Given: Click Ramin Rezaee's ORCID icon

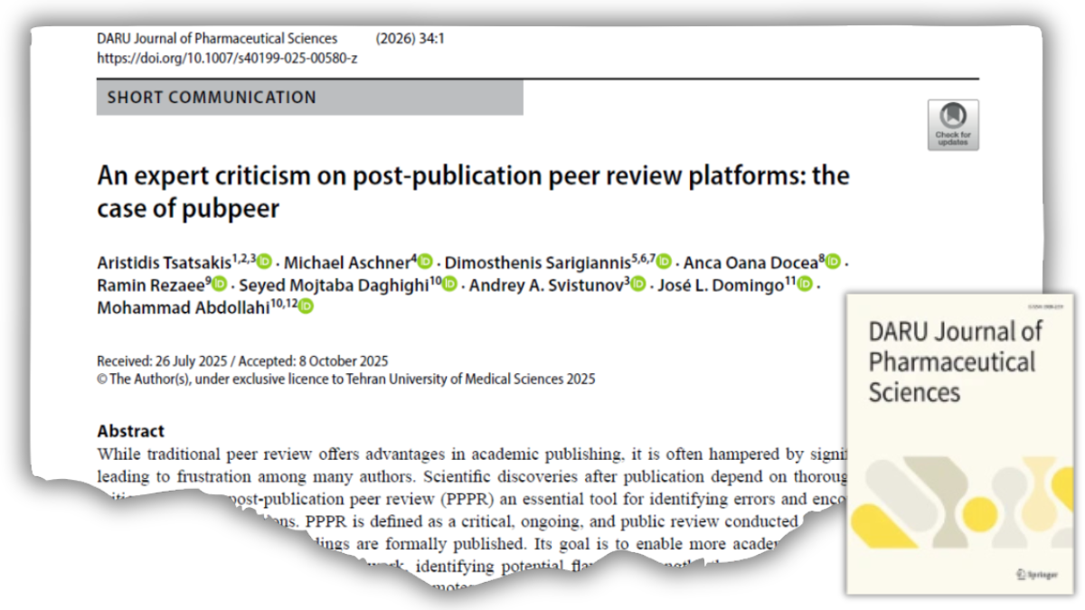Looking at the screenshot, I should click(x=220, y=286).
